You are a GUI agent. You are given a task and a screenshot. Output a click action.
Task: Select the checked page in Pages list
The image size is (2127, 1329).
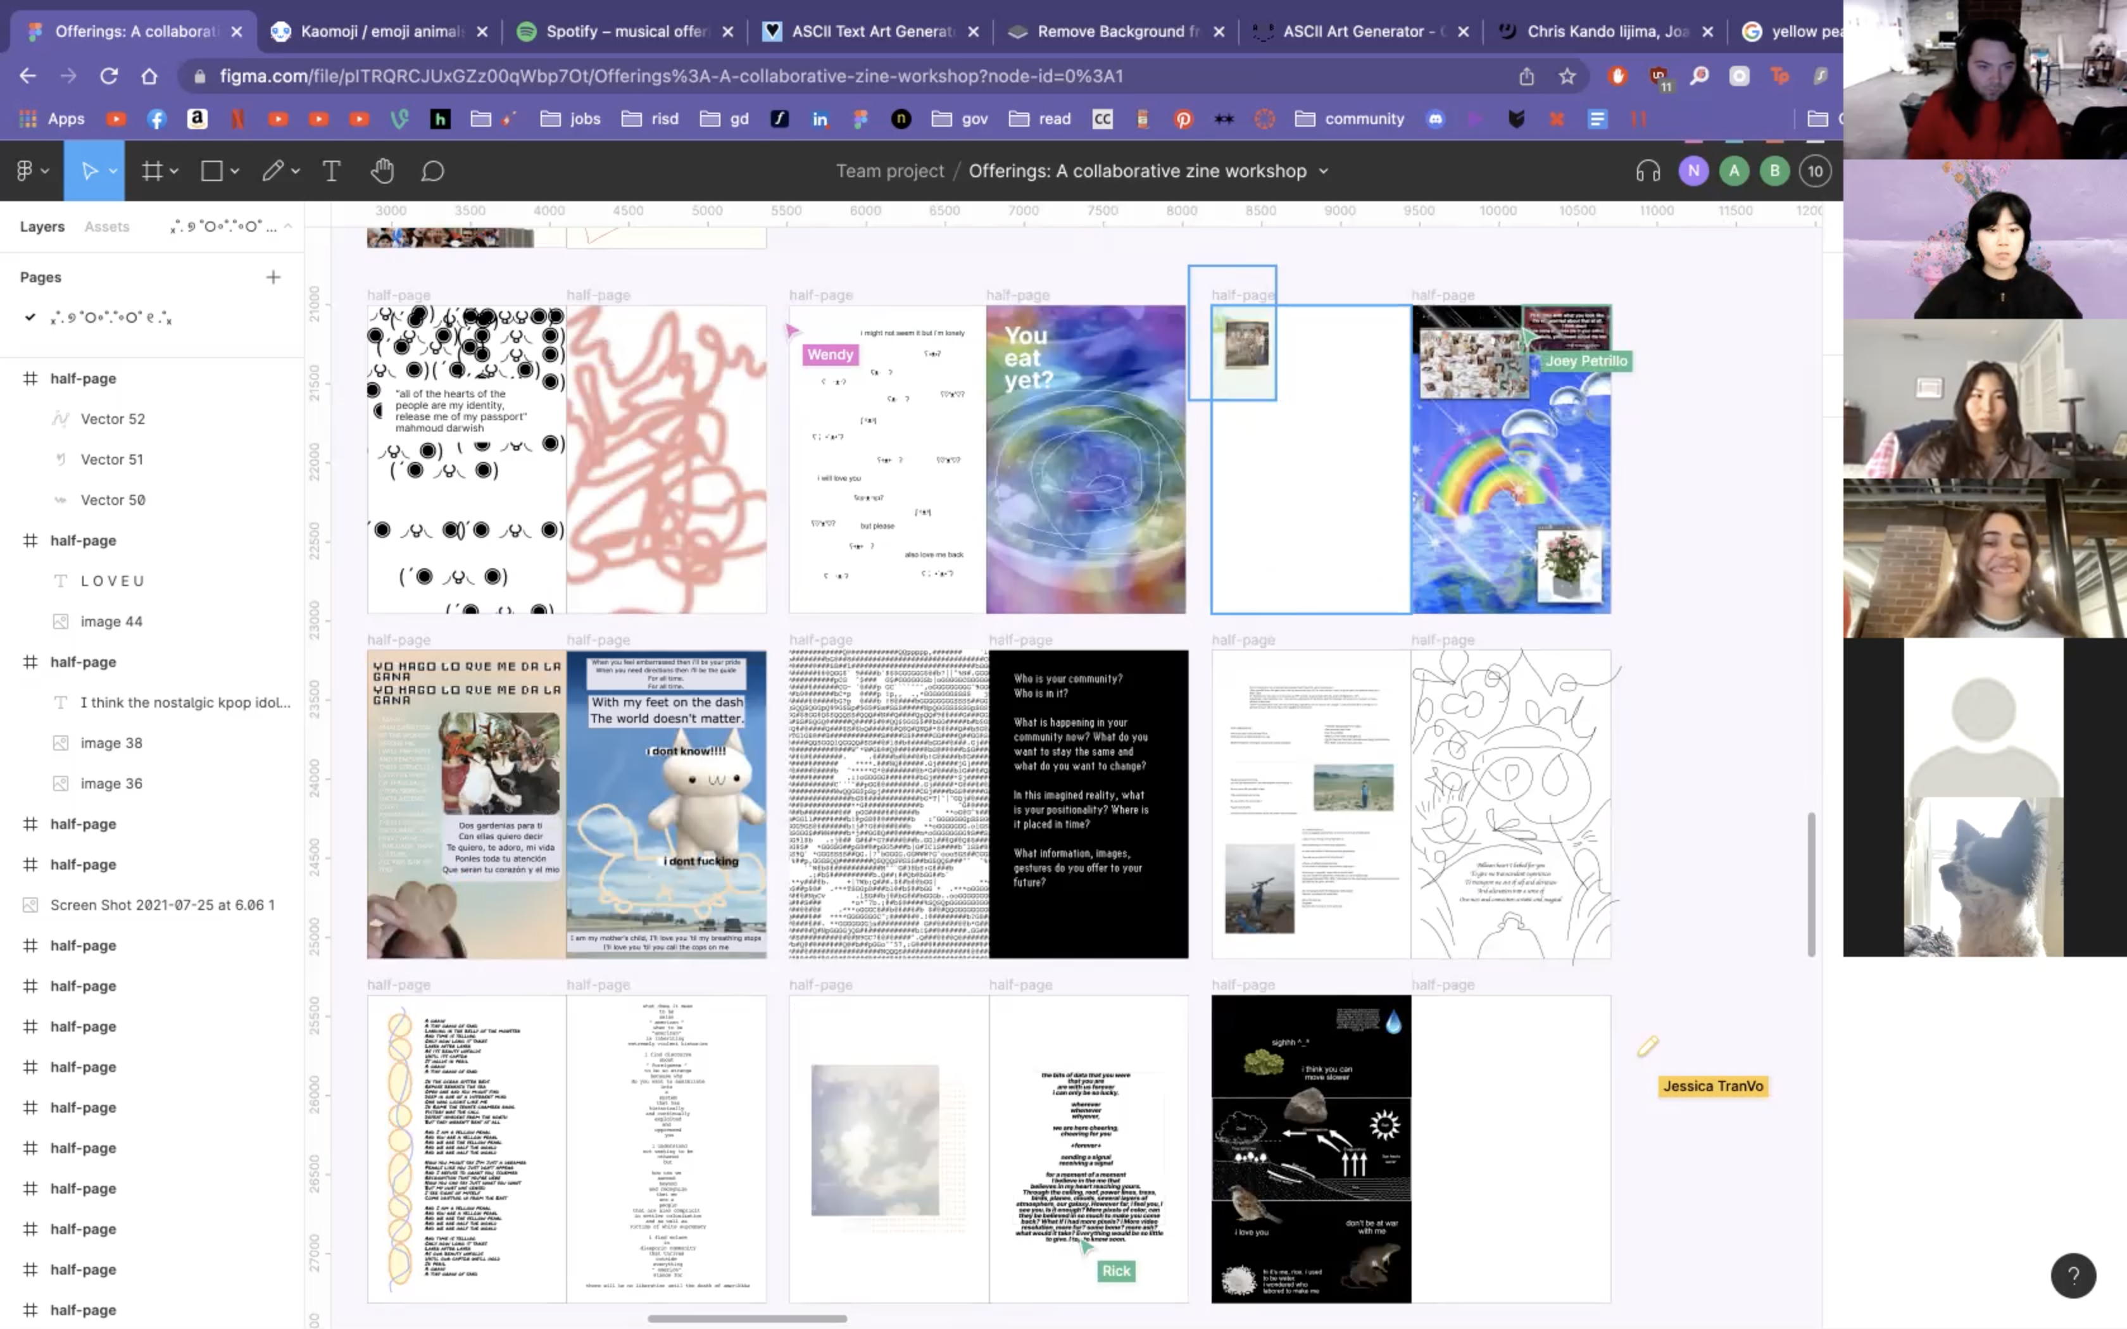click(x=110, y=317)
